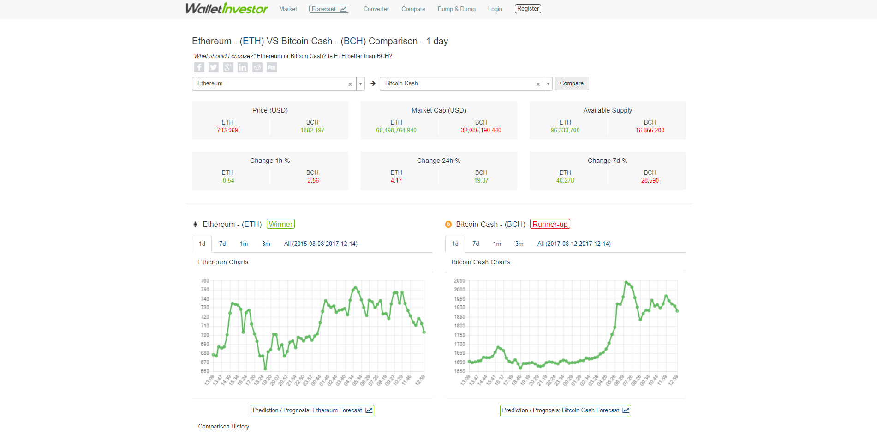This screenshot has width=877, height=434.
Task: Click ETH price value 703.069
Action: coord(227,131)
